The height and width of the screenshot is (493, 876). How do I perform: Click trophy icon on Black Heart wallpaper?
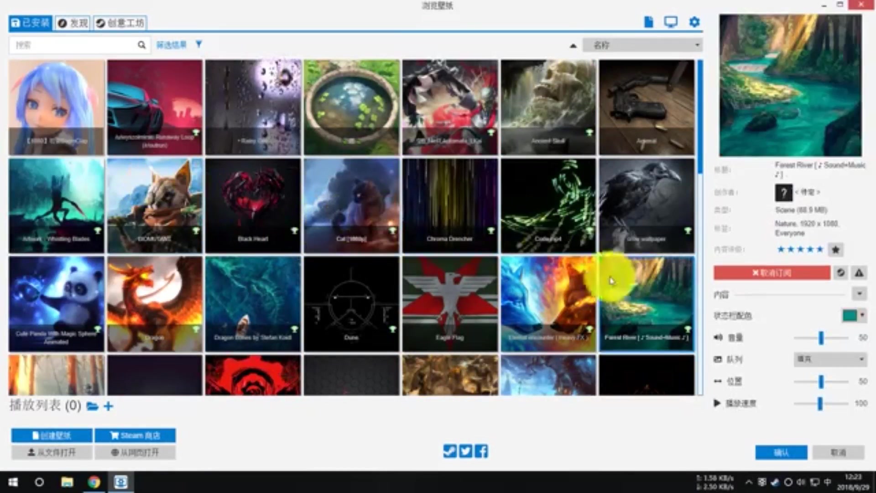pos(294,231)
